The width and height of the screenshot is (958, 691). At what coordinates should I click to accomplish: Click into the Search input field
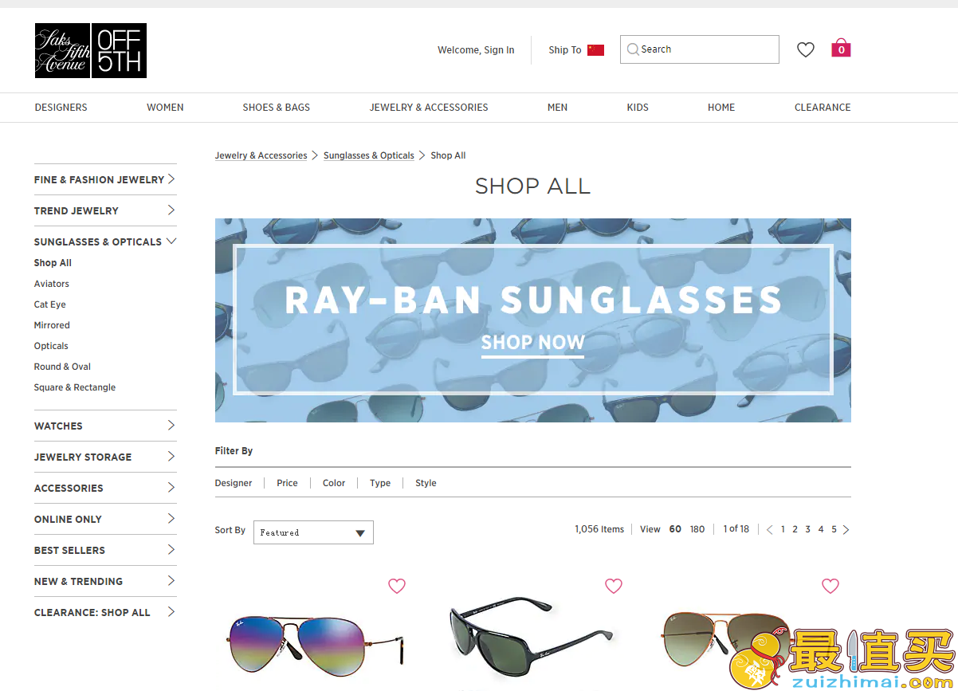pos(700,49)
